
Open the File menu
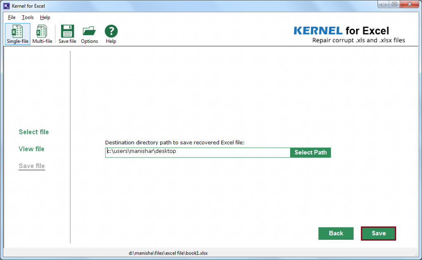coord(11,17)
